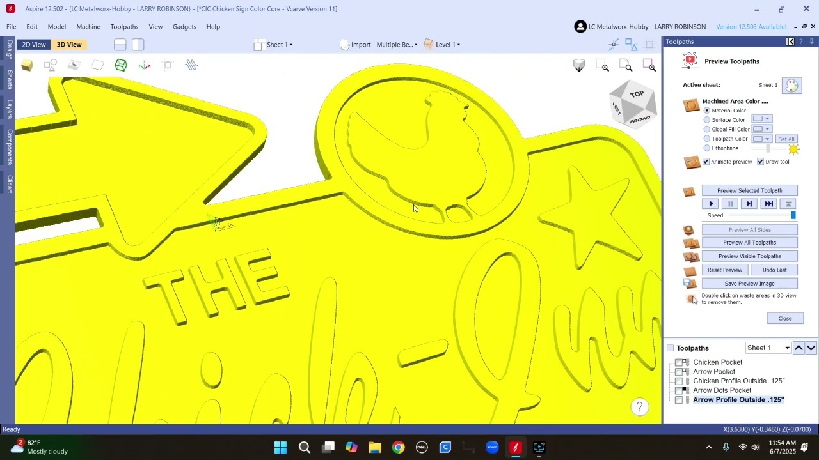
Task: Open Chrome from the taskbar
Action: tap(398, 447)
